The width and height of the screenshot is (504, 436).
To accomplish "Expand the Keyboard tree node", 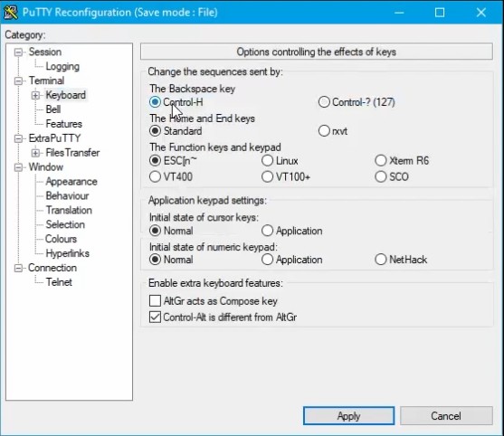I will 35,95.
